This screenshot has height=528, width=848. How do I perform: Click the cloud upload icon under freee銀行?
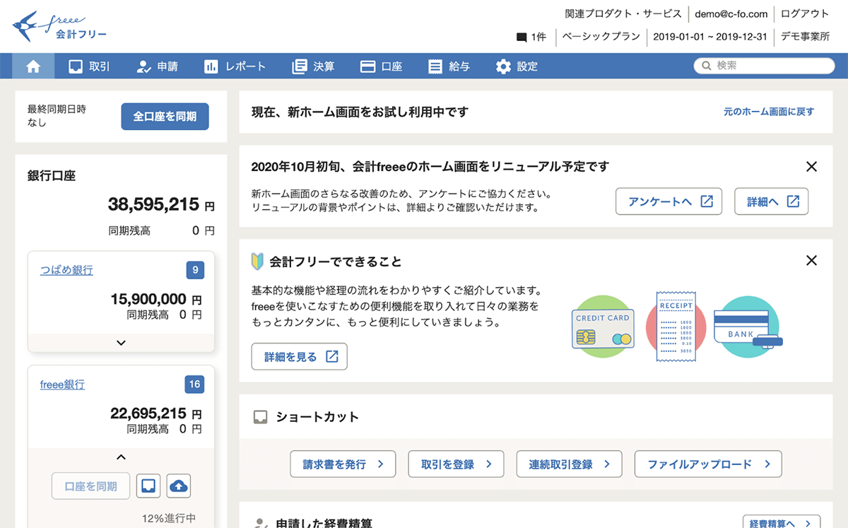pyautogui.click(x=179, y=486)
